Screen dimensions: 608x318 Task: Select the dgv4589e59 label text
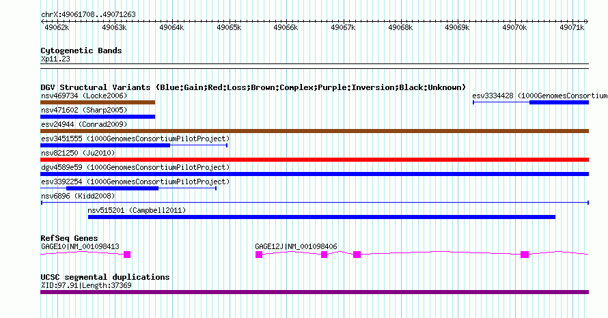(x=135, y=167)
